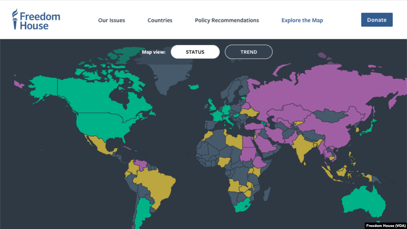The image size is (407, 229).
Task: Select India on the map
Action: [302, 148]
